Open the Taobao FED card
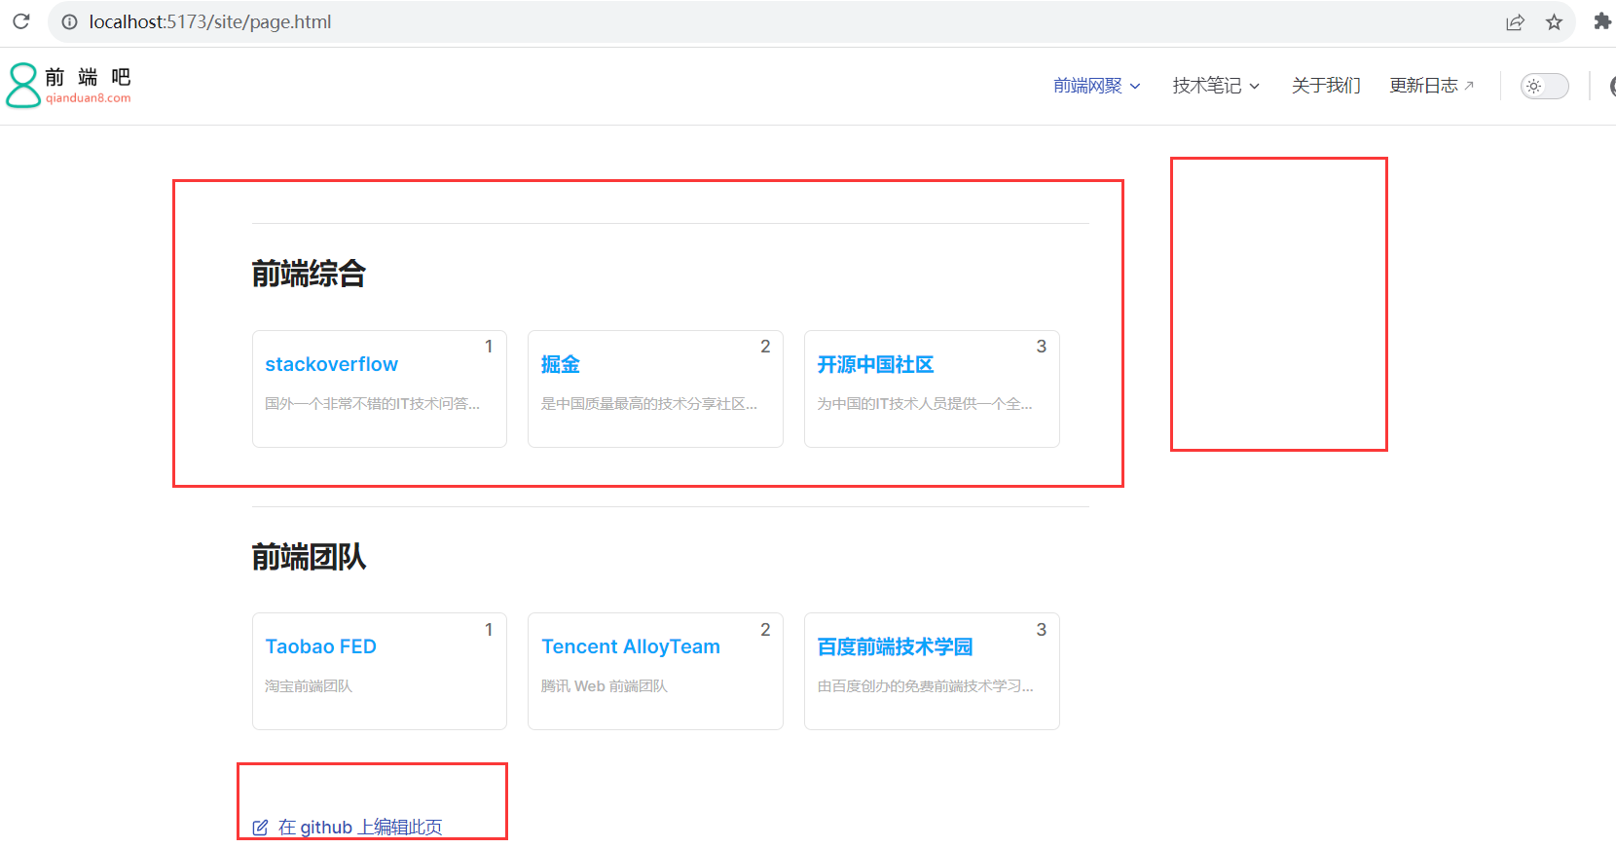1616x848 pixels. pyautogui.click(x=380, y=671)
